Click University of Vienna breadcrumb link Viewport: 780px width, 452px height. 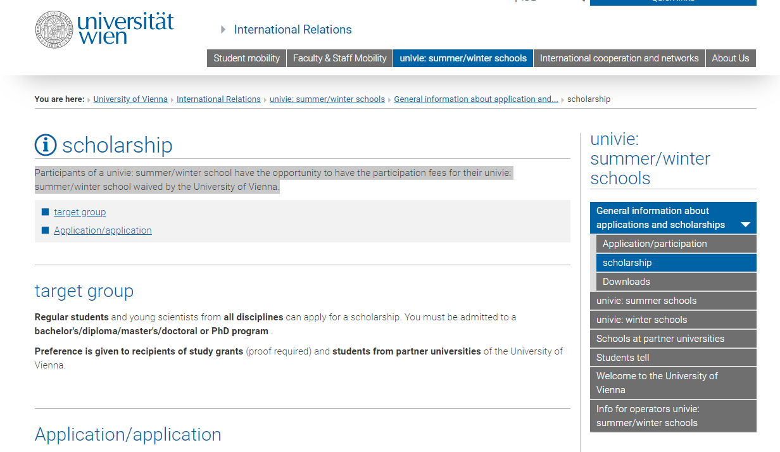click(130, 99)
